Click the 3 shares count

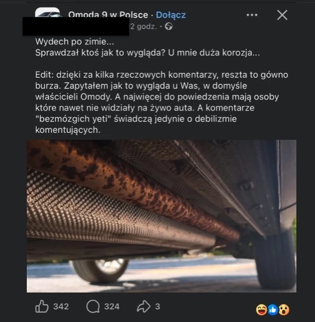coord(157,307)
